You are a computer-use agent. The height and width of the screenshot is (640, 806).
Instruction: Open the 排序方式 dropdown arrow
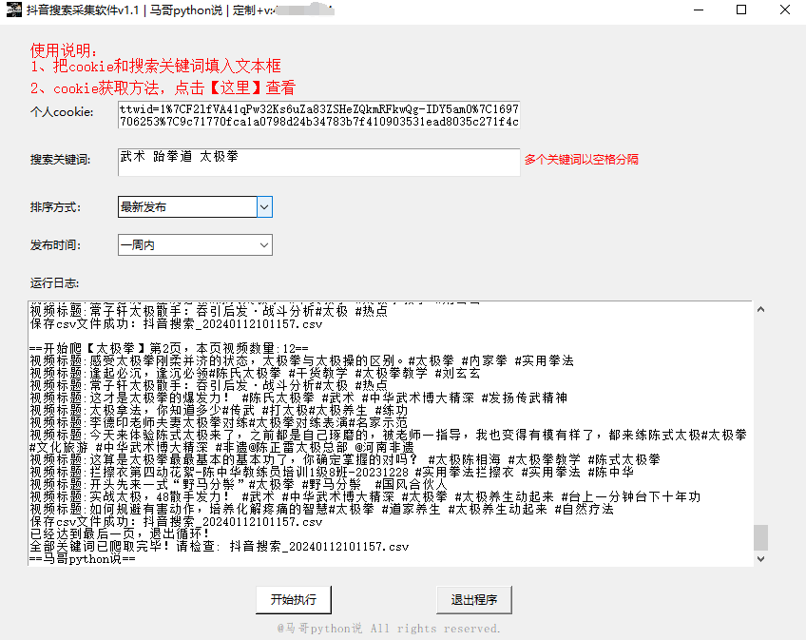[x=264, y=206]
